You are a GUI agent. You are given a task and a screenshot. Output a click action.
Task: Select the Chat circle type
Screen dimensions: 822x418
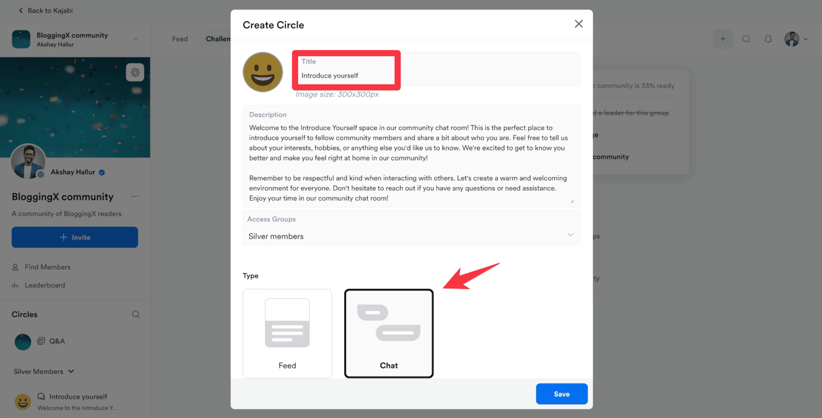pos(389,333)
